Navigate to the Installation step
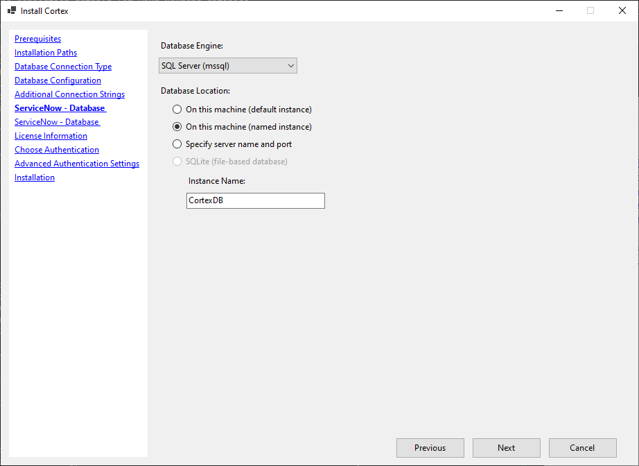Image resolution: width=639 pixels, height=466 pixels. point(35,177)
